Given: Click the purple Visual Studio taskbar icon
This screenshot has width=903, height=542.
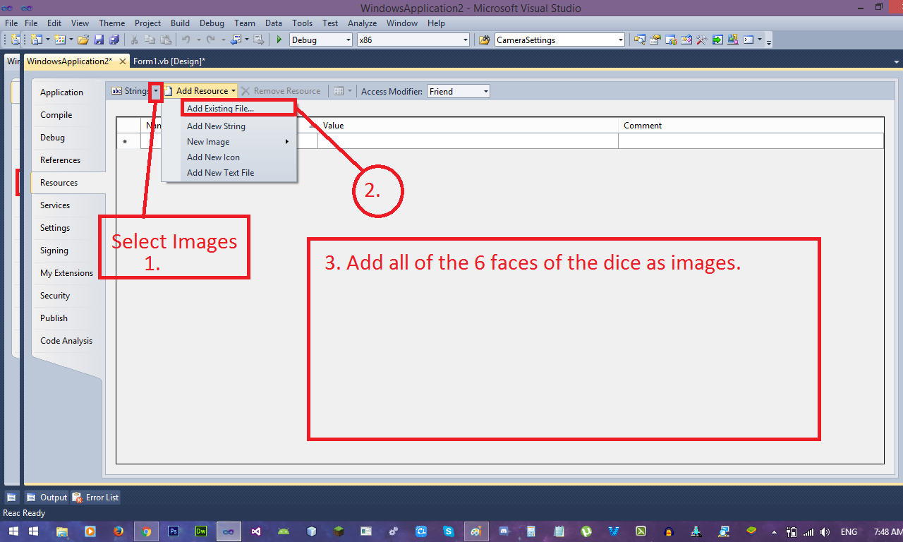Looking at the screenshot, I should point(256,531).
